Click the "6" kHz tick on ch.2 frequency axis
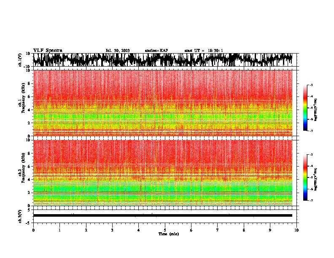 tap(29, 167)
